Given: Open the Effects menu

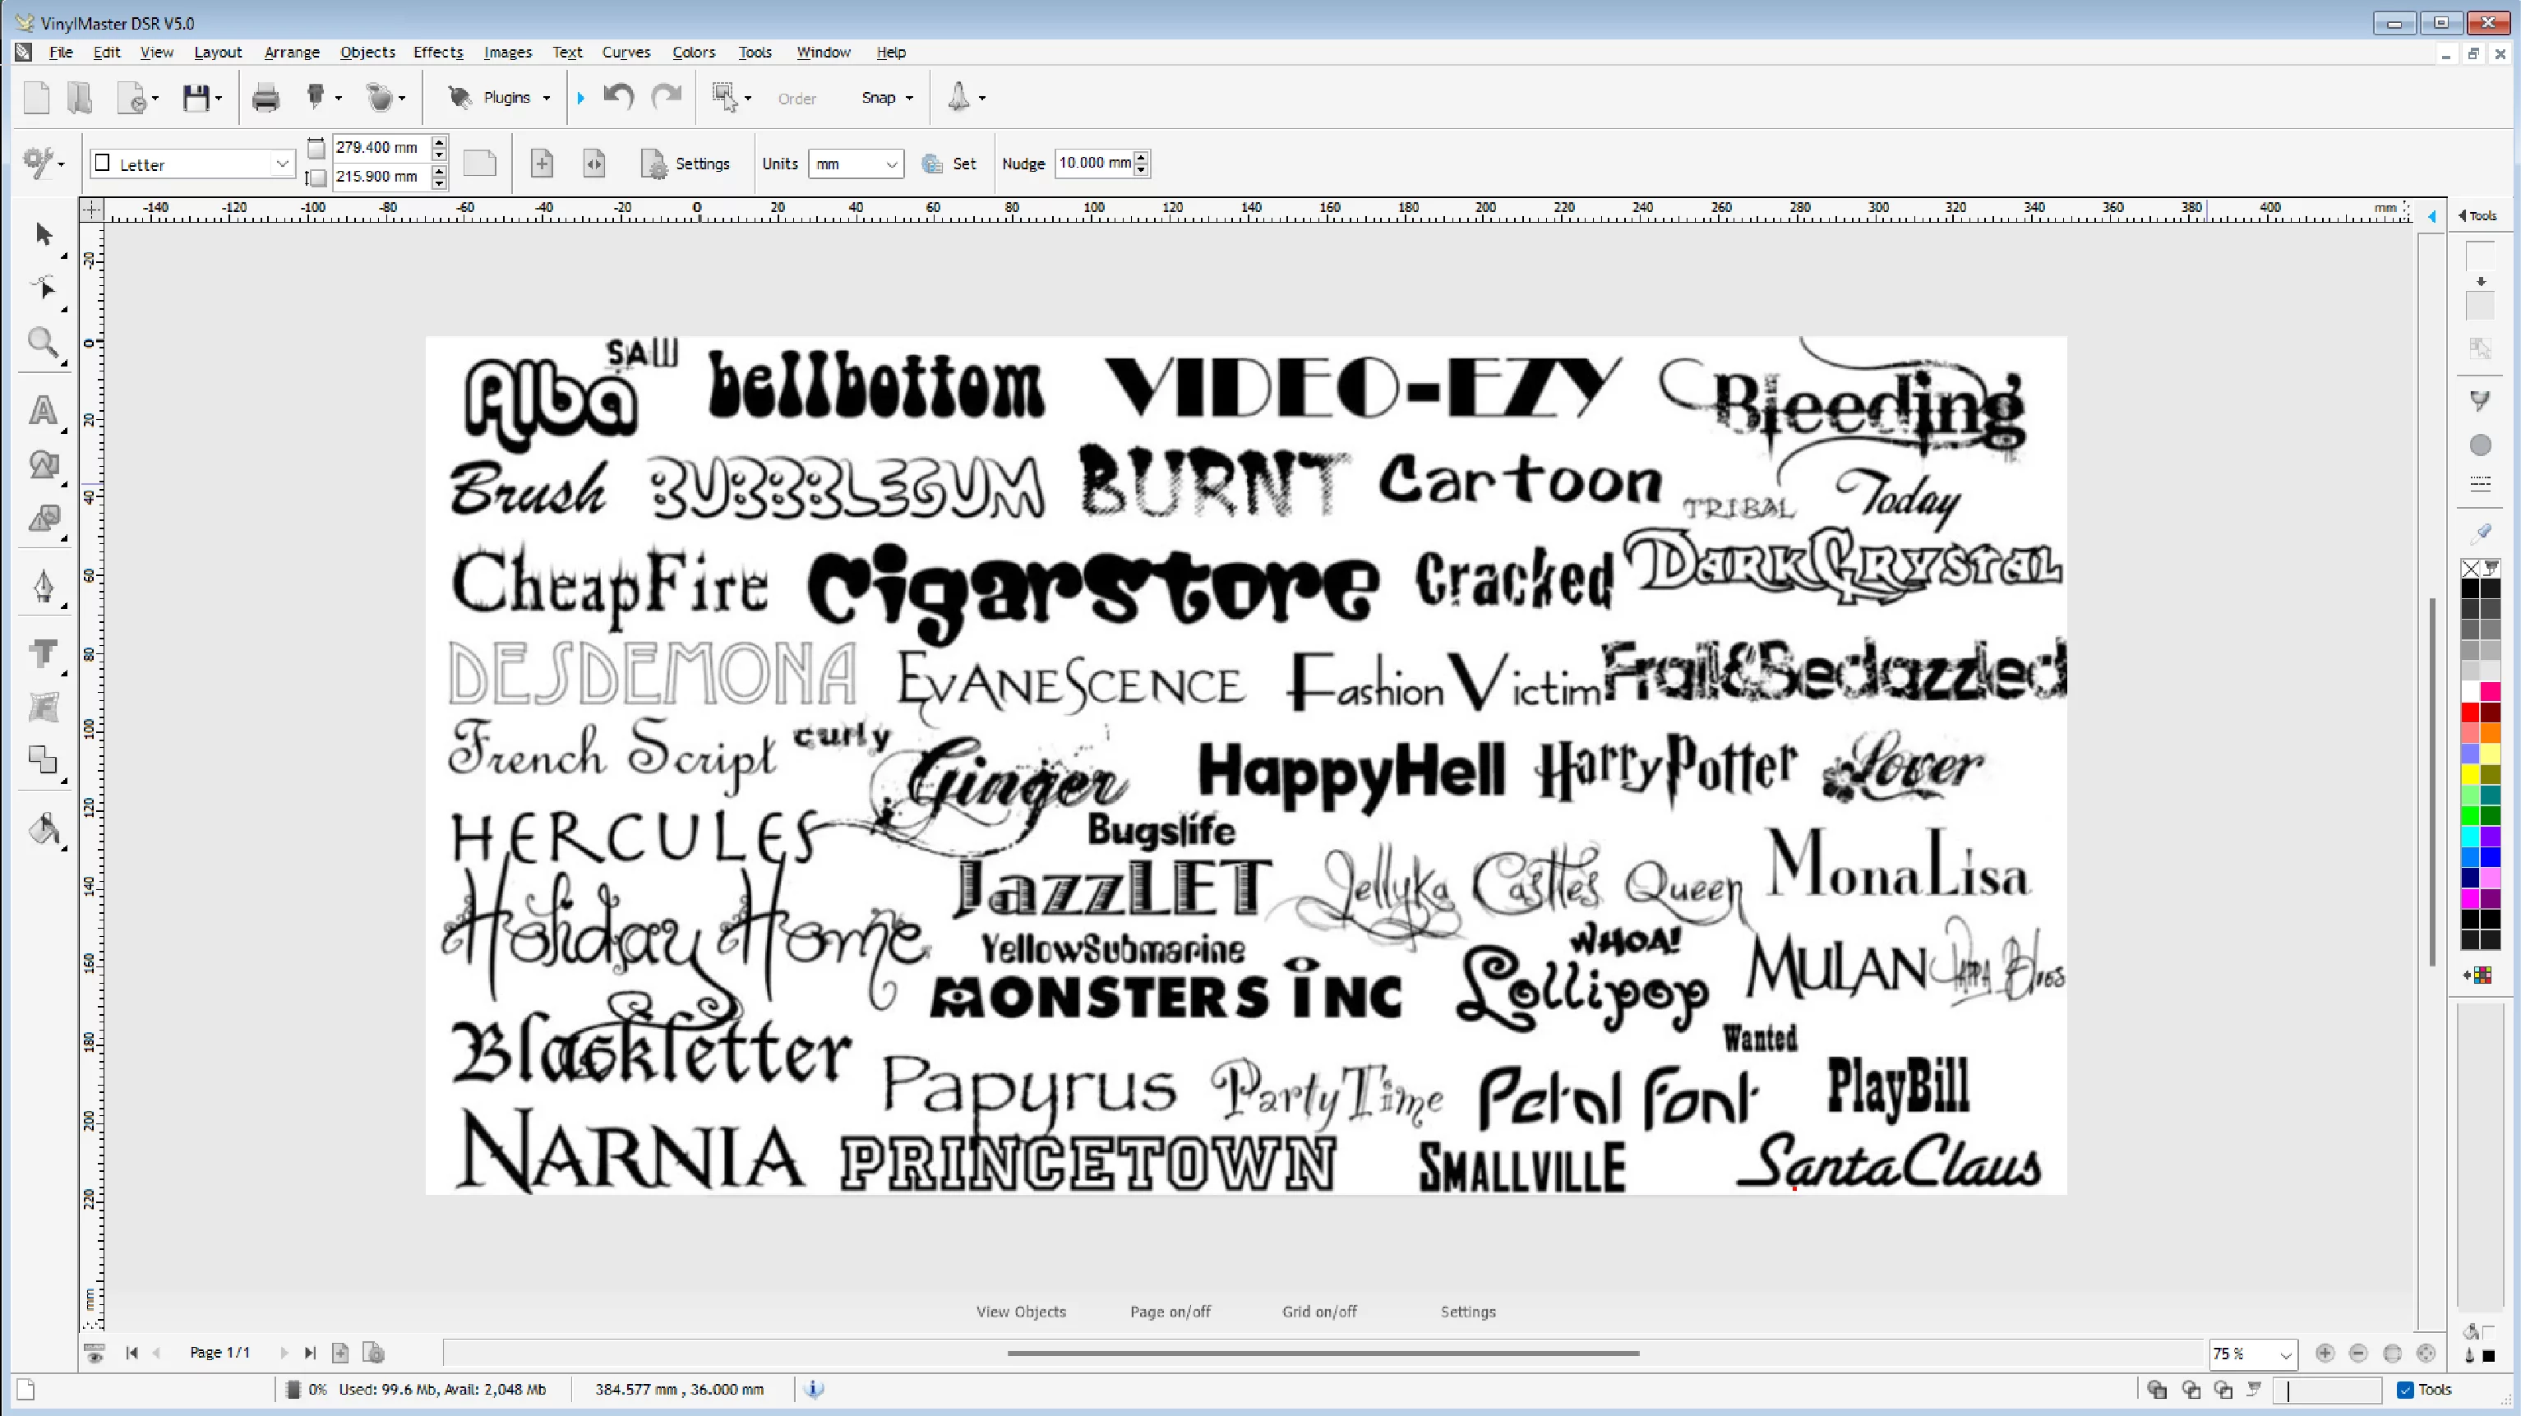Looking at the screenshot, I should [x=437, y=52].
